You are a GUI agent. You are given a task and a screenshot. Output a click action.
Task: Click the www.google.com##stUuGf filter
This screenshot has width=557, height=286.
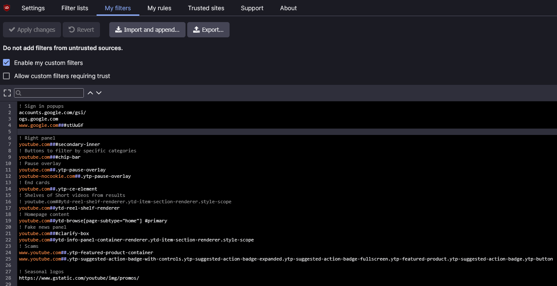[x=51, y=125]
